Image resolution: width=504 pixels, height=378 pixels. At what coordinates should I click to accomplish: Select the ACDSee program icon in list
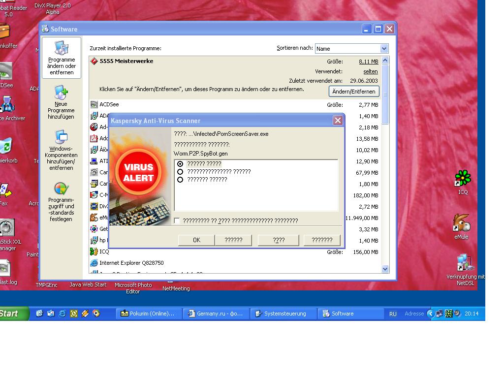click(94, 104)
